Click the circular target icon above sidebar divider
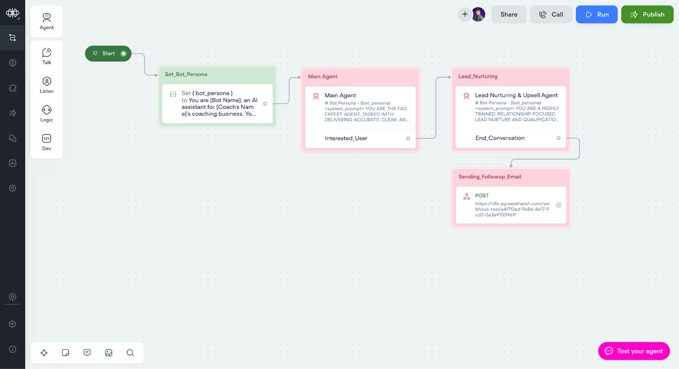Image resolution: width=679 pixels, height=369 pixels. tap(12, 297)
